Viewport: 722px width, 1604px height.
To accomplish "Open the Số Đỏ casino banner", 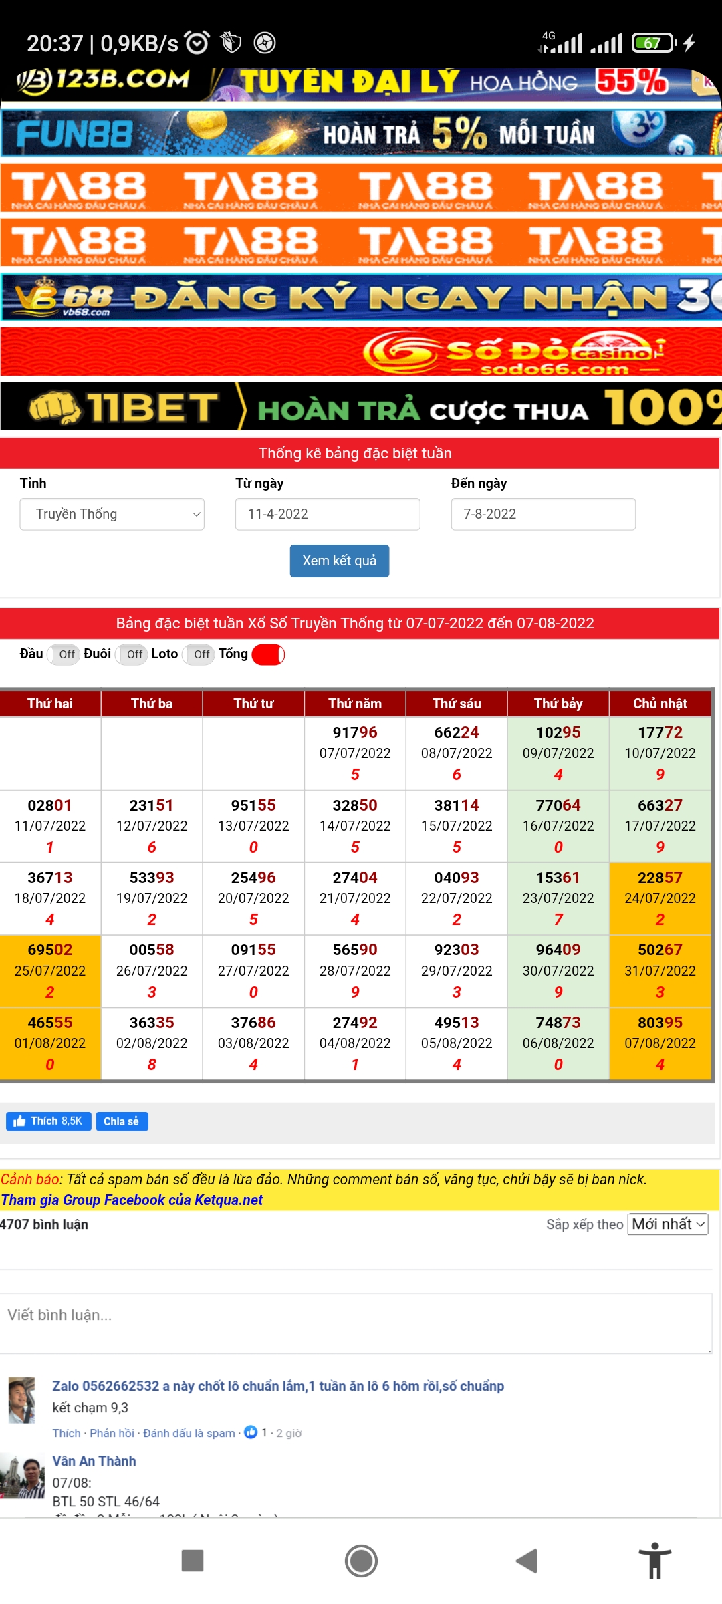I will [x=361, y=352].
